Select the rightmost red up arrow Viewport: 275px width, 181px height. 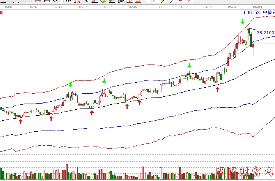point(217,89)
